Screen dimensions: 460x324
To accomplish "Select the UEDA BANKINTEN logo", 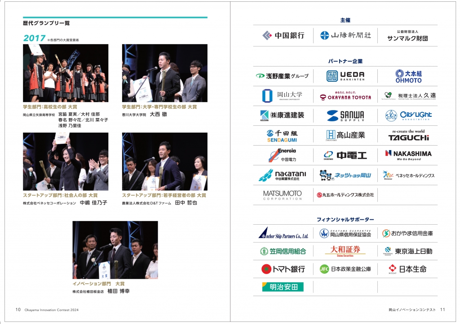I will pyautogui.click(x=345, y=76).
